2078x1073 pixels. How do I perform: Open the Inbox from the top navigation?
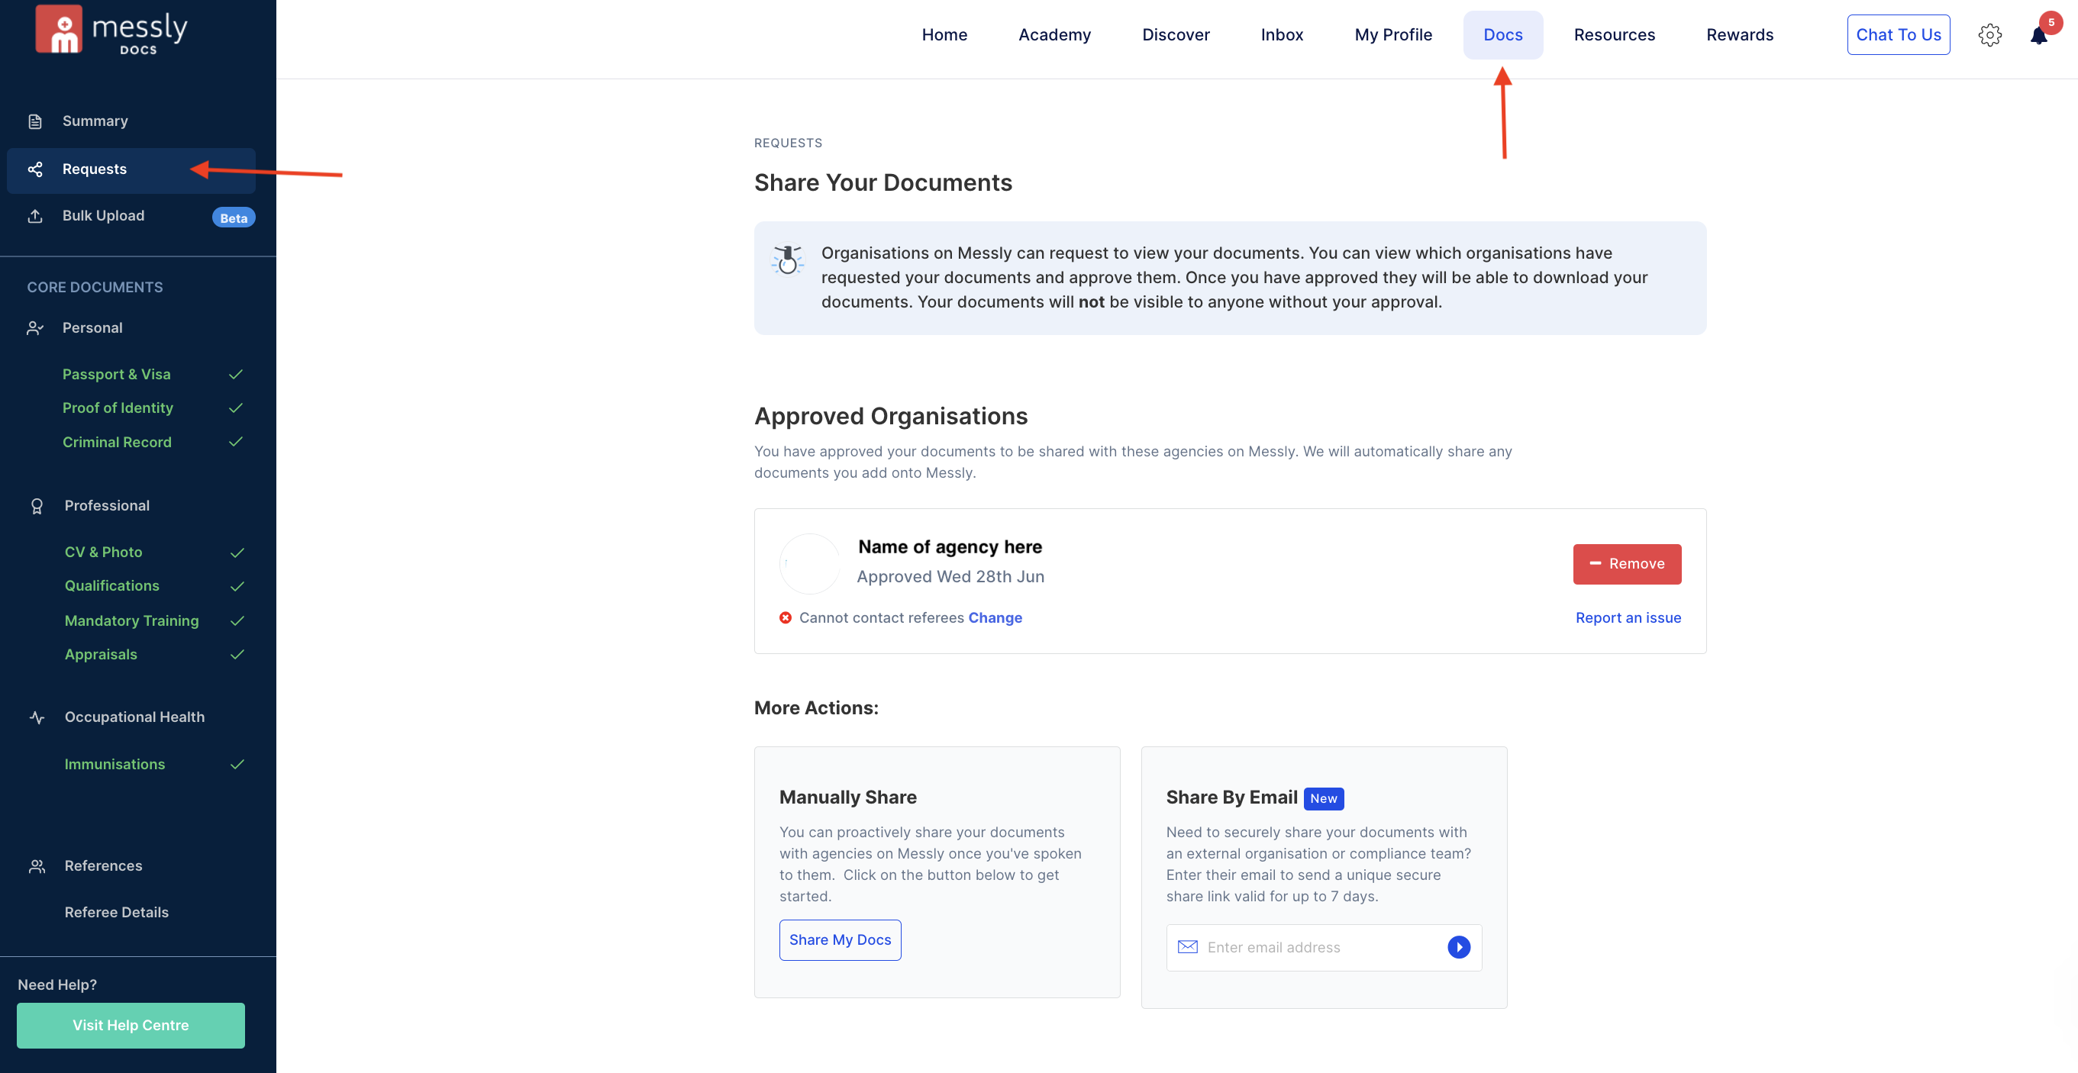click(1282, 34)
